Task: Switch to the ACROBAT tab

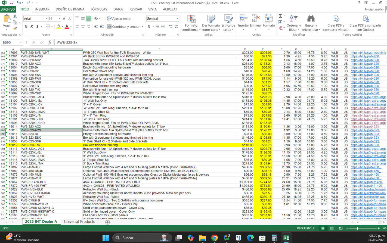Action: (x=170, y=9)
